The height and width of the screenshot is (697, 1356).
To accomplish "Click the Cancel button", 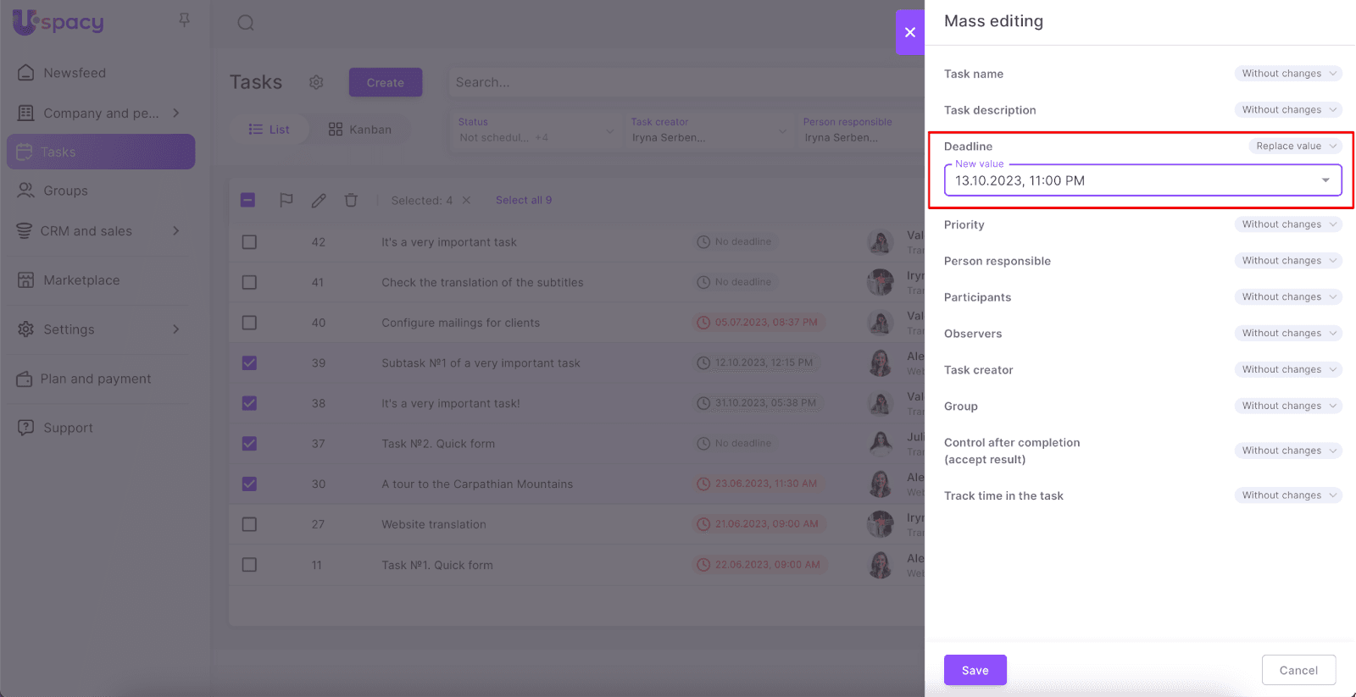I will 1298,670.
